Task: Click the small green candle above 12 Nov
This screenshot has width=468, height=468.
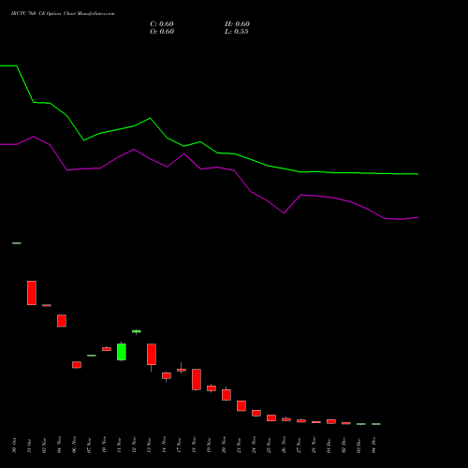Action: tap(137, 331)
